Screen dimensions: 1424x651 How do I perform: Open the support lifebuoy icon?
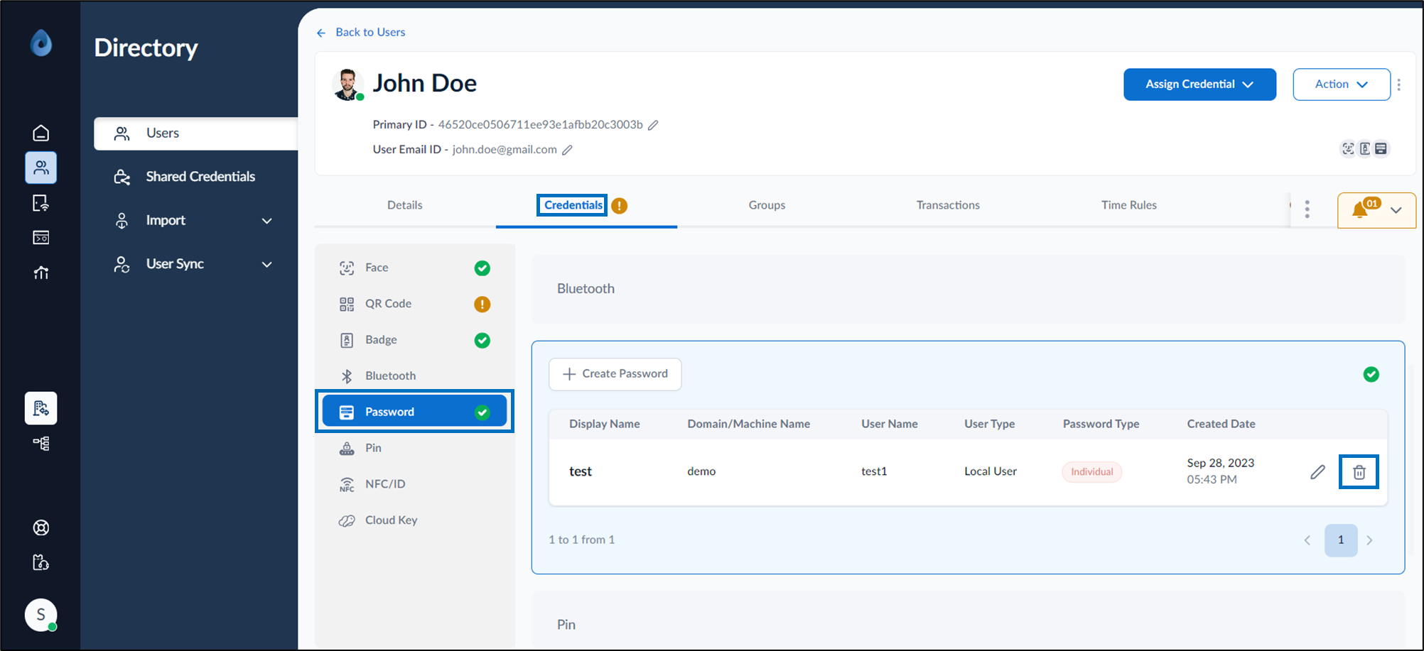41,527
